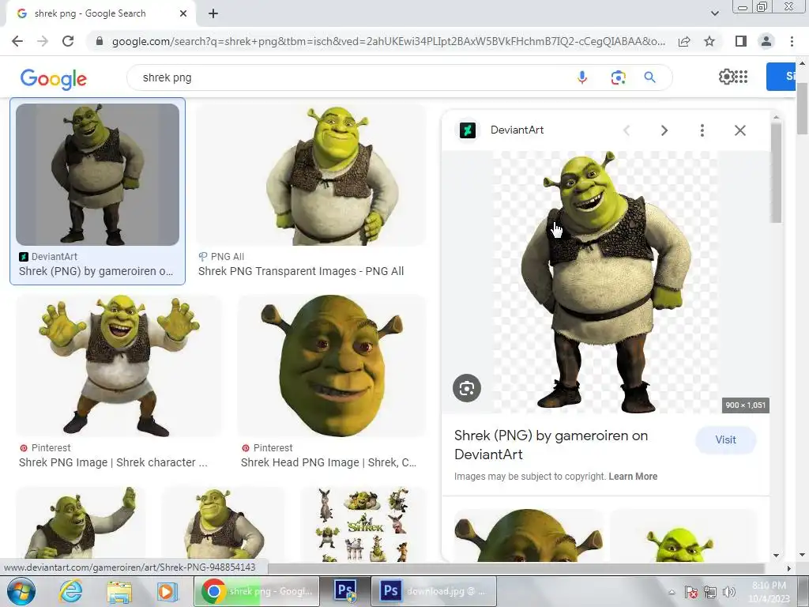This screenshot has height=607, width=809.
Task: Select the DeviantArt Shrek PNG thumbnail
Action: (x=97, y=175)
